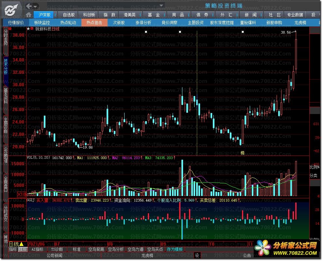
Task: Click 板块监控 in the sub menu
Action: [42, 23]
